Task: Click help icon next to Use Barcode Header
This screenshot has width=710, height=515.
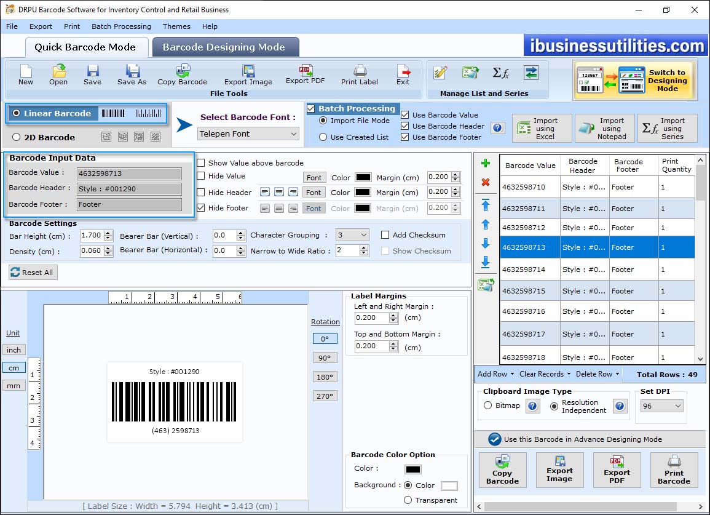Action: (x=497, y=128)
